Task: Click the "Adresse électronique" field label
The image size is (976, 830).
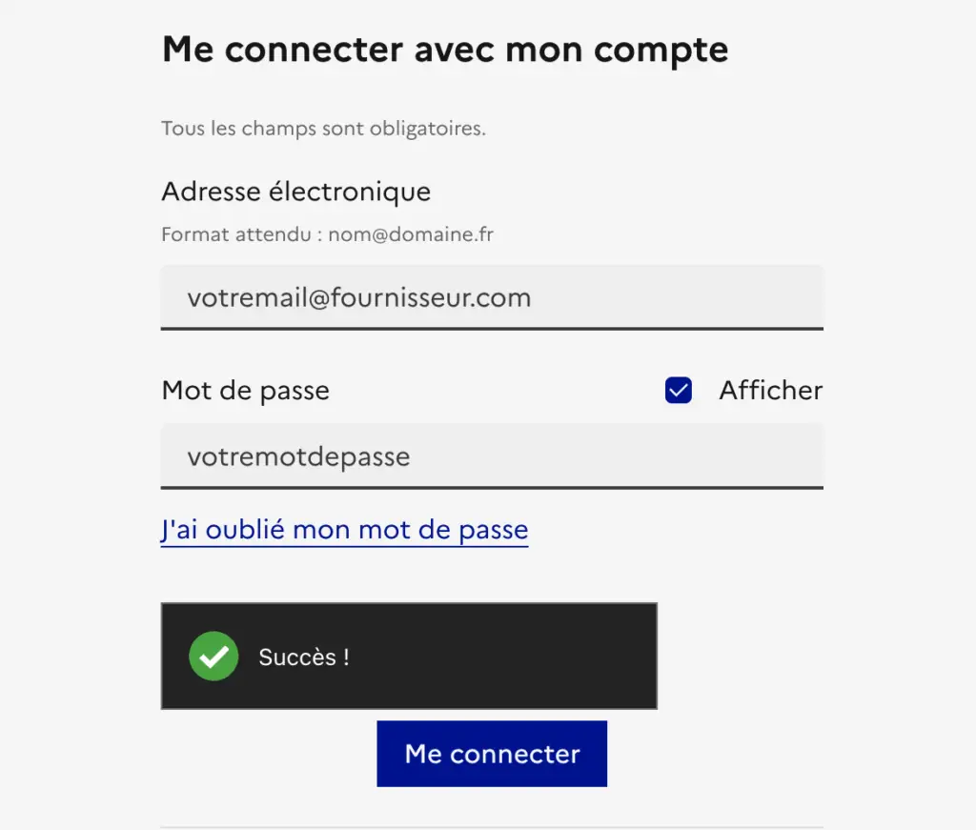Action: (295, 192)
